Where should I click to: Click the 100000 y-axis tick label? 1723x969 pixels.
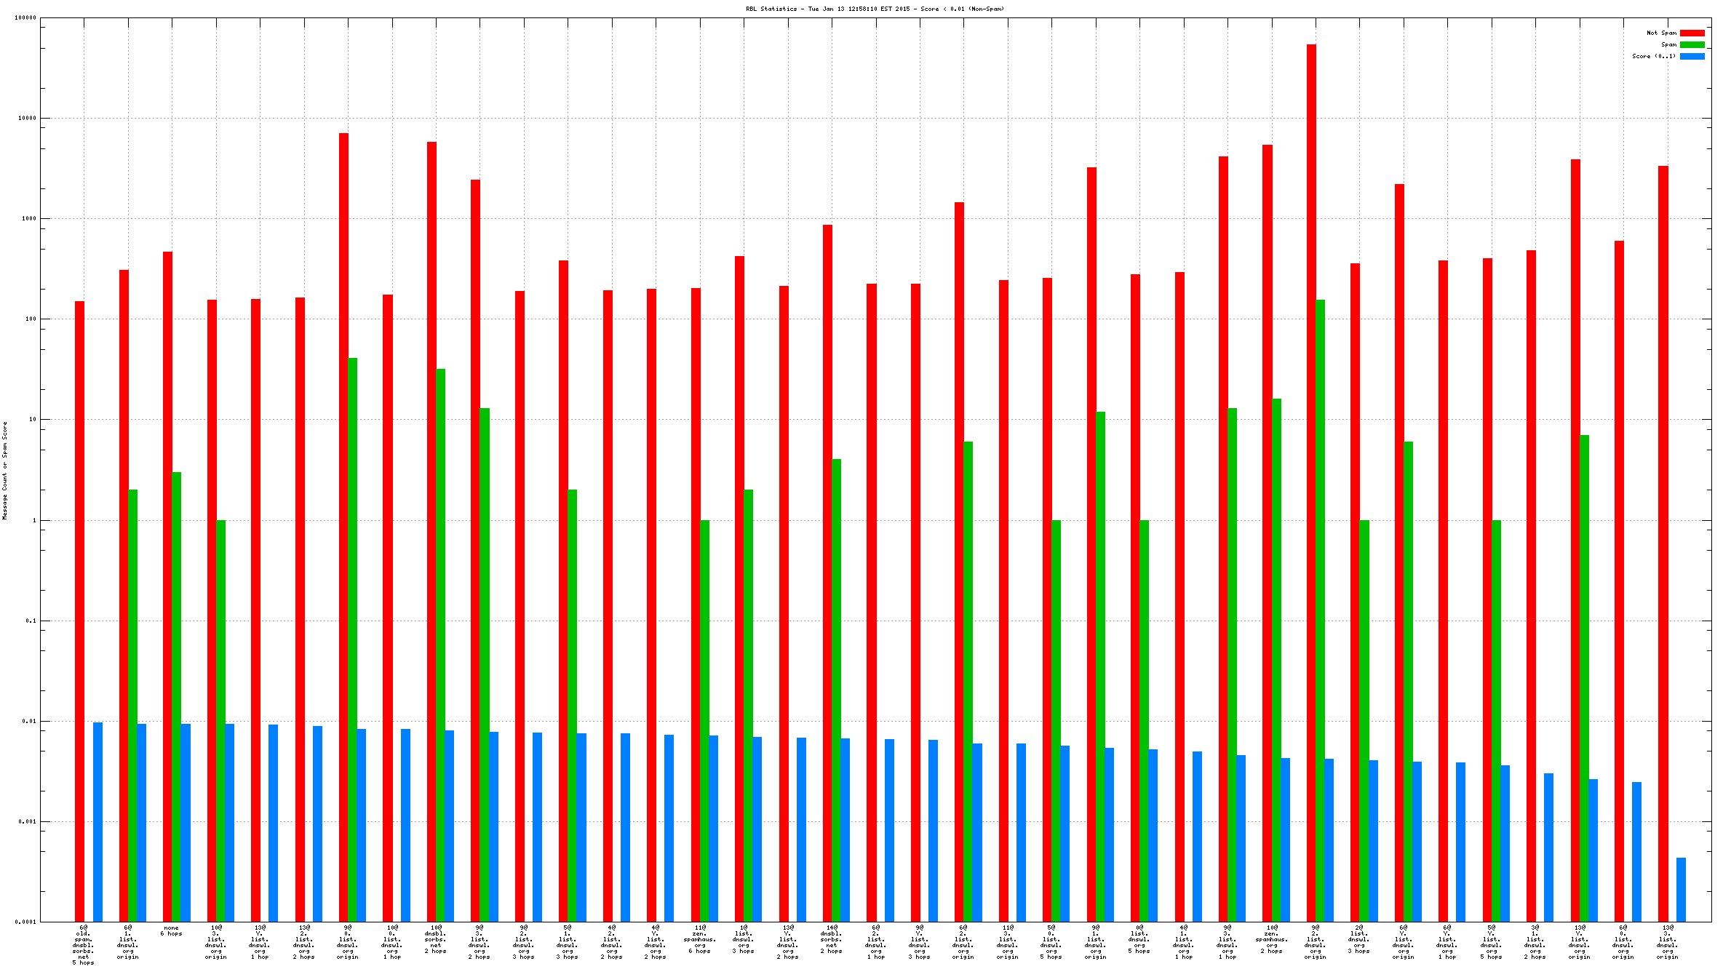tap(25, 17)
